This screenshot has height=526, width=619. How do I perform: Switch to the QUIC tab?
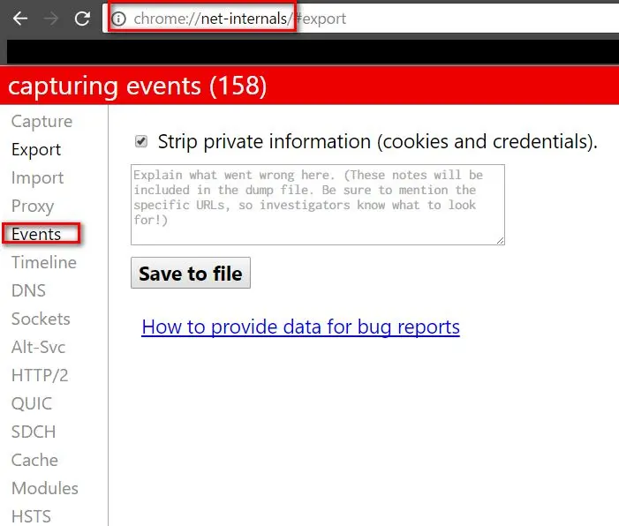coord(32,403)
